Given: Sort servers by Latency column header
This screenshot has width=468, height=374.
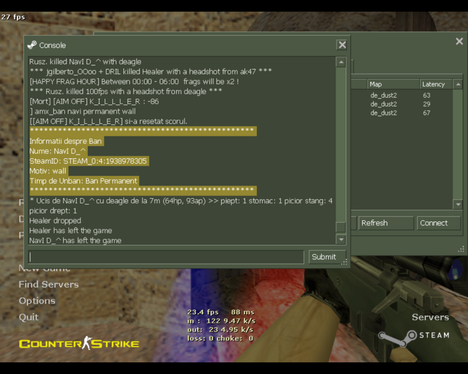Looking at the screenshot, I should (x=435, y=84).
